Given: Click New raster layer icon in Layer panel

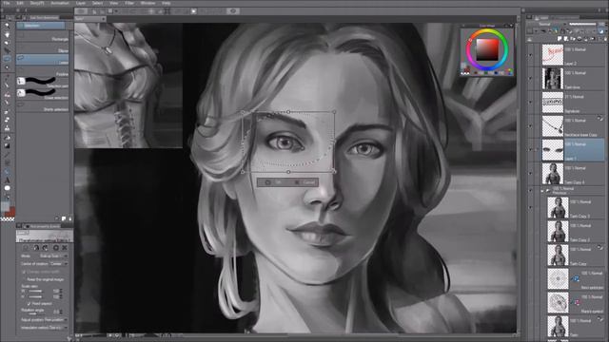Looking at the screenshot, I should 560,39.
